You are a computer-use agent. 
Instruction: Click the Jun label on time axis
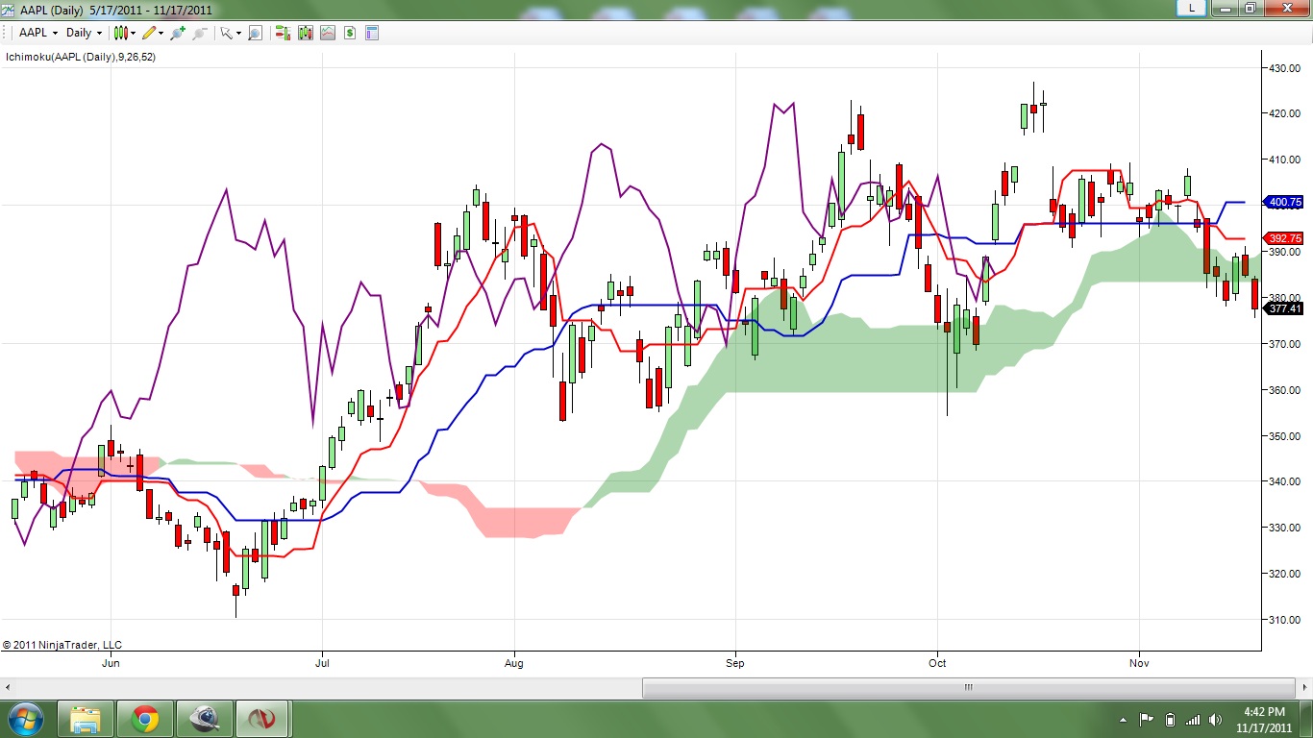111,663
